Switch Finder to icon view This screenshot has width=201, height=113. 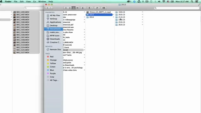66,8
